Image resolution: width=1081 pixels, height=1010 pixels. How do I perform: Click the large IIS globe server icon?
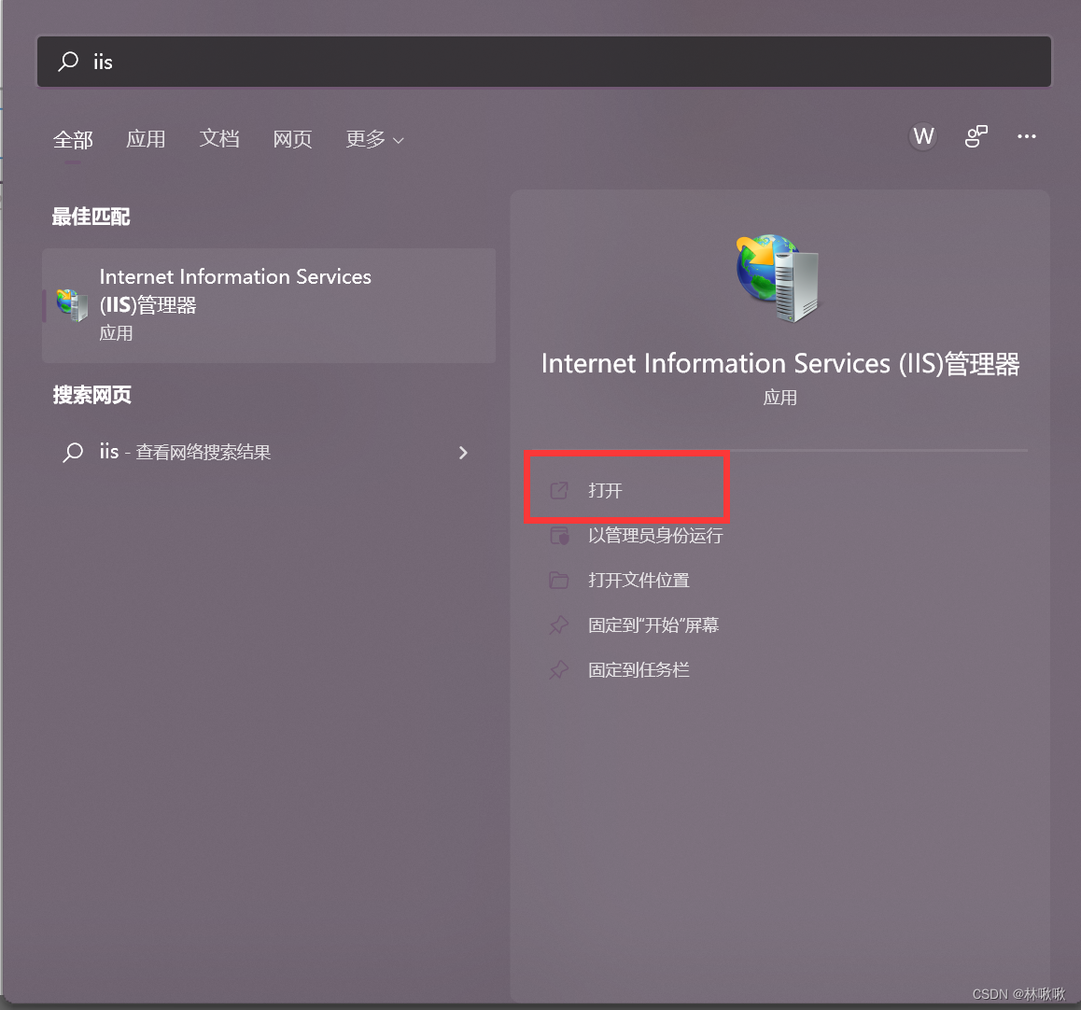tap(779, 278)
